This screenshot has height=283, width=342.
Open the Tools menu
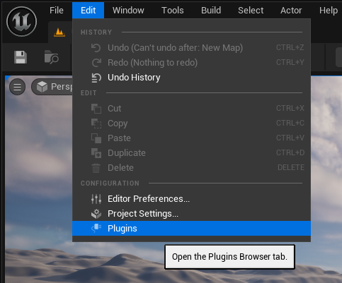point(173,11)
